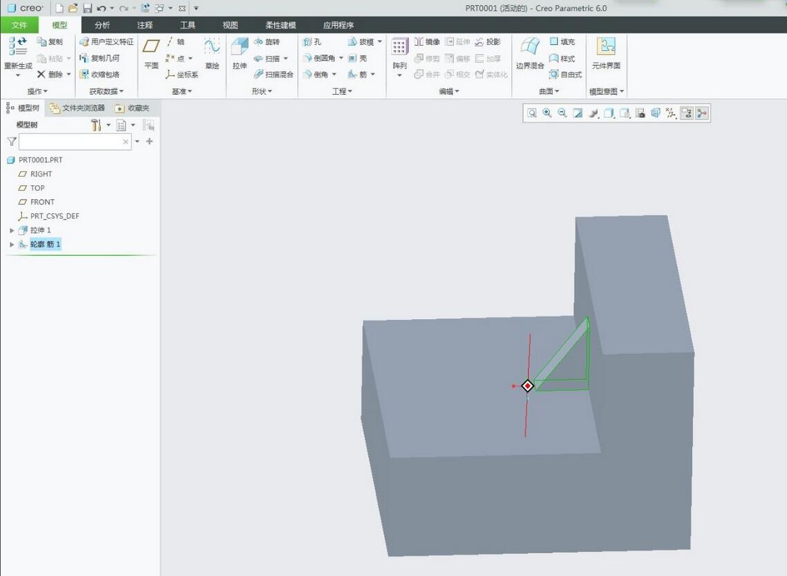The height and width of the screenshot is (576, 787).
Task: Close window icon in quick access toolbar
Action: click(182, 8)
